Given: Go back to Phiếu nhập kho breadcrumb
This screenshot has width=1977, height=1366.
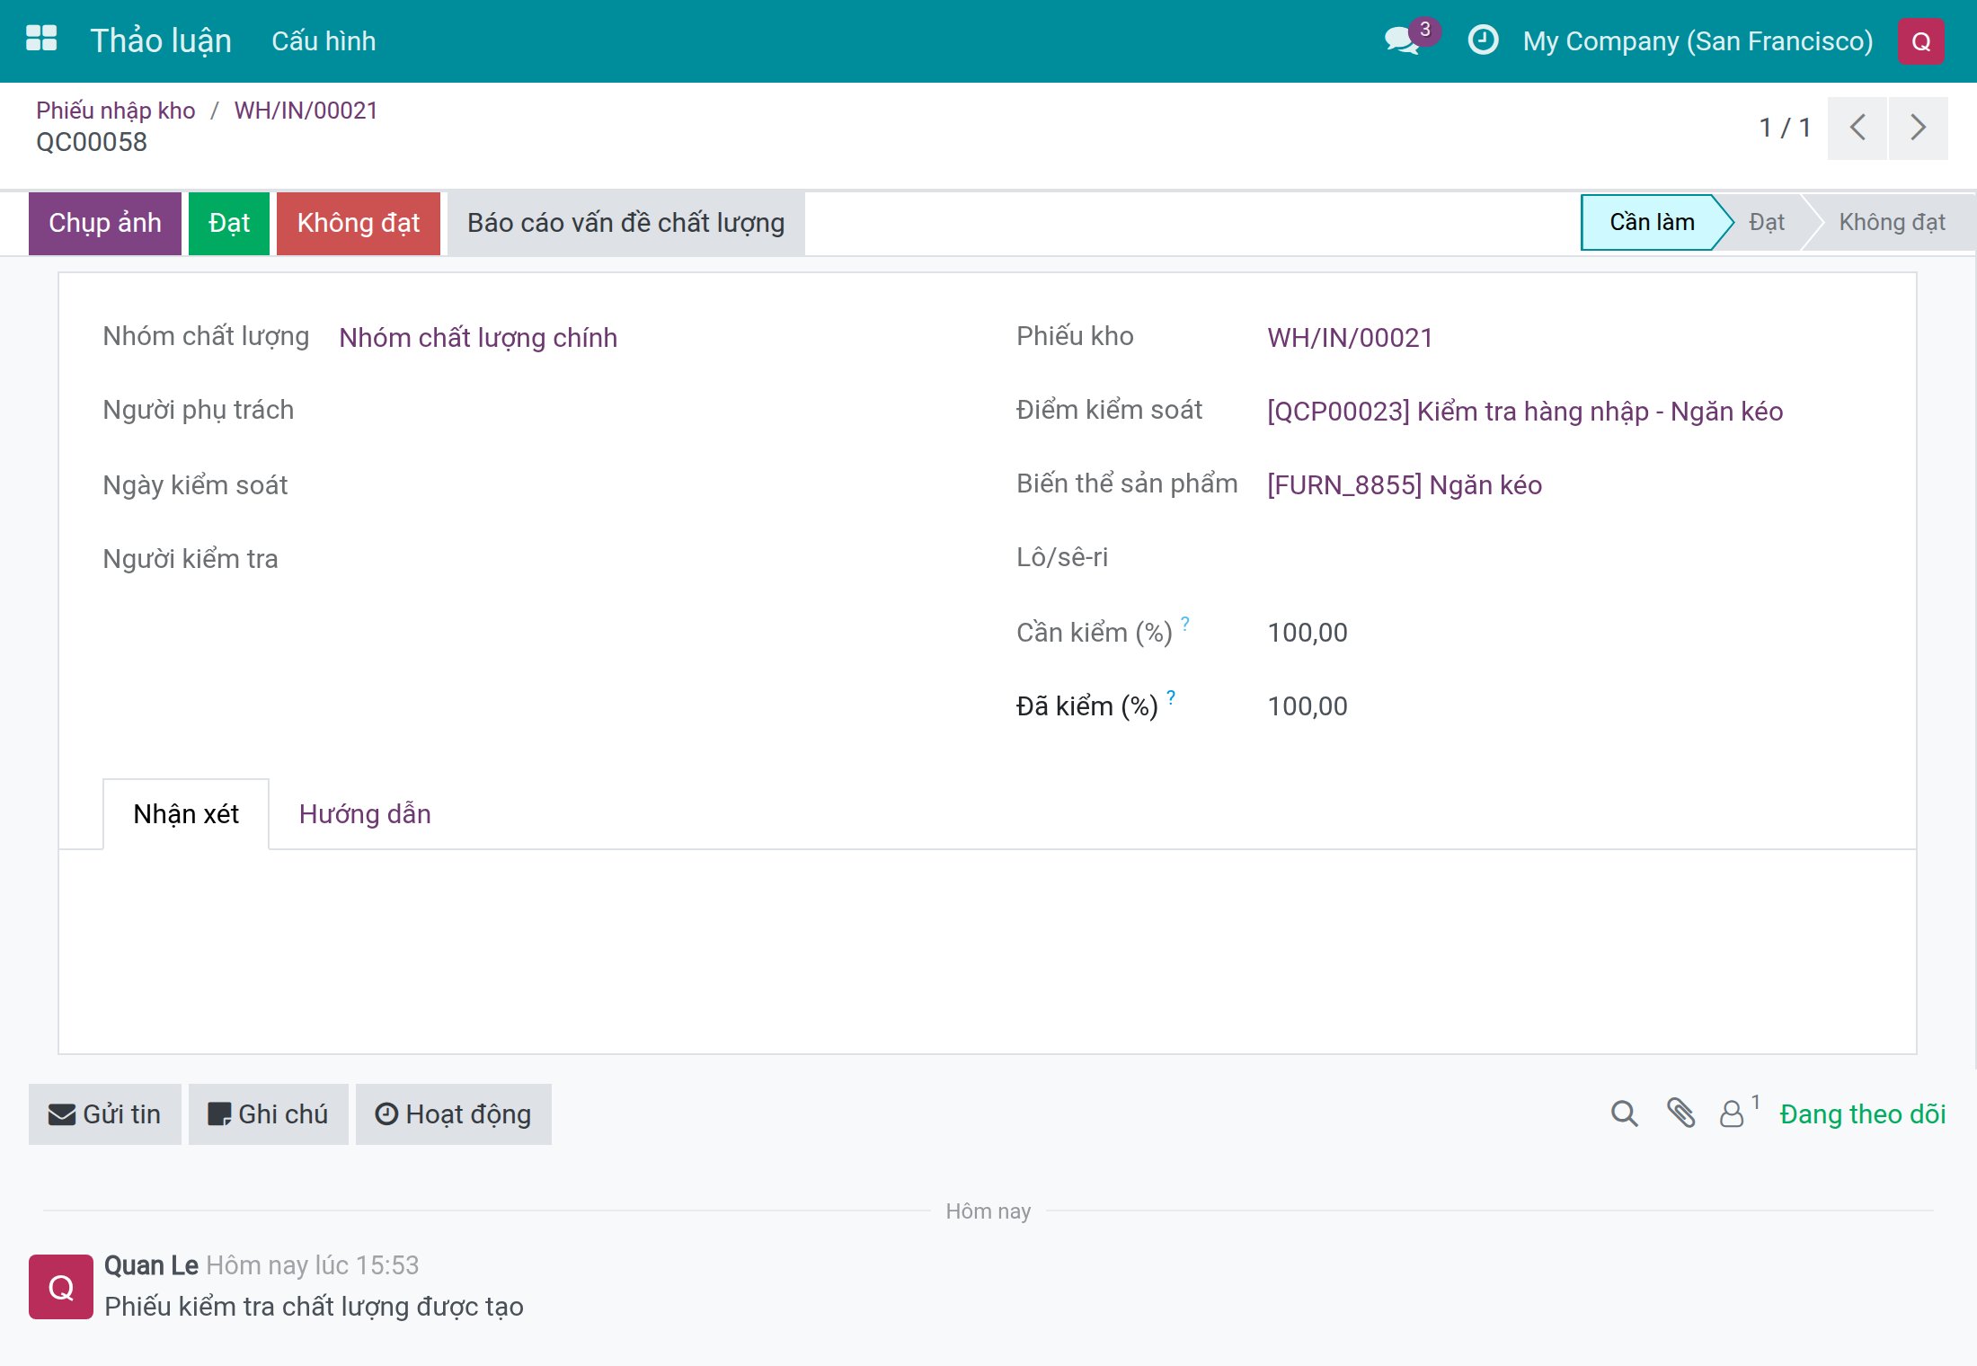Looking at the screenshot, I should pos(115,111).
